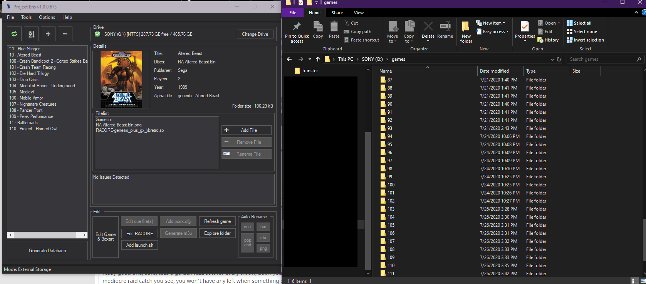Viewport: 646px width, 284px height.
Task: Open Quick Access Toolbar customize dropdown
Action: (x=316, y=3)
